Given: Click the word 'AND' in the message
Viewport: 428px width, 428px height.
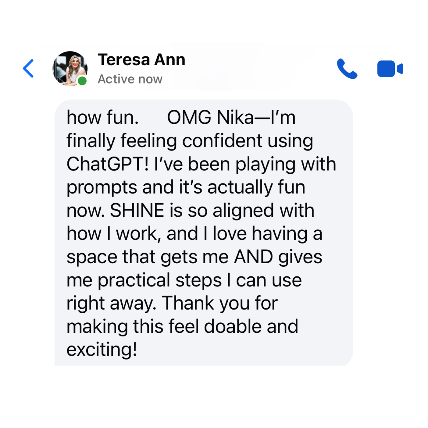Looking at the screenshot, I should click(253, 257).
